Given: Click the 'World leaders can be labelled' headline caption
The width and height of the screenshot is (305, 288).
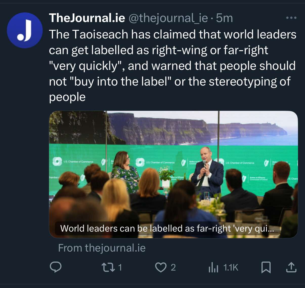Looking at the screenshot, I should (x=167, y=229).
